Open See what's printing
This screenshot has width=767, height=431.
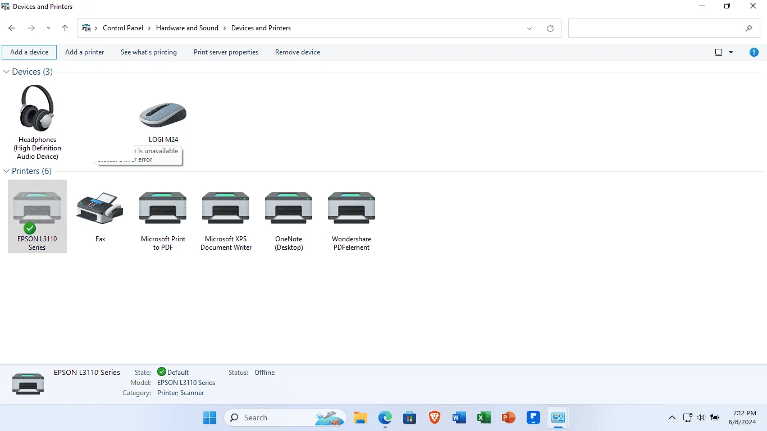point(149,52)
